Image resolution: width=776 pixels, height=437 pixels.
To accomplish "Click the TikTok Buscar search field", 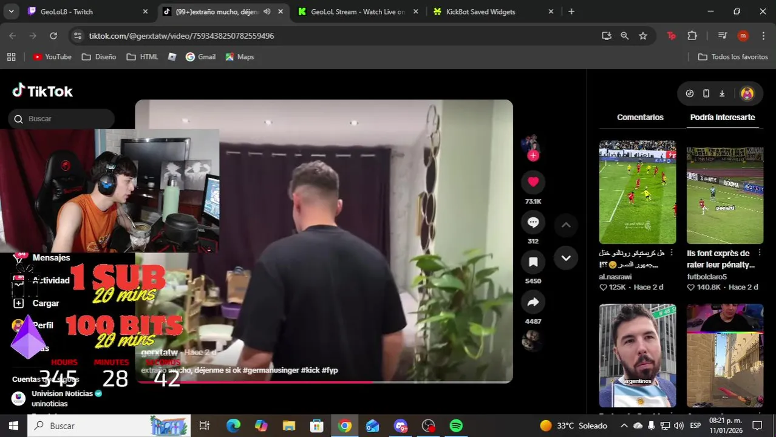I will coord(61,119).
